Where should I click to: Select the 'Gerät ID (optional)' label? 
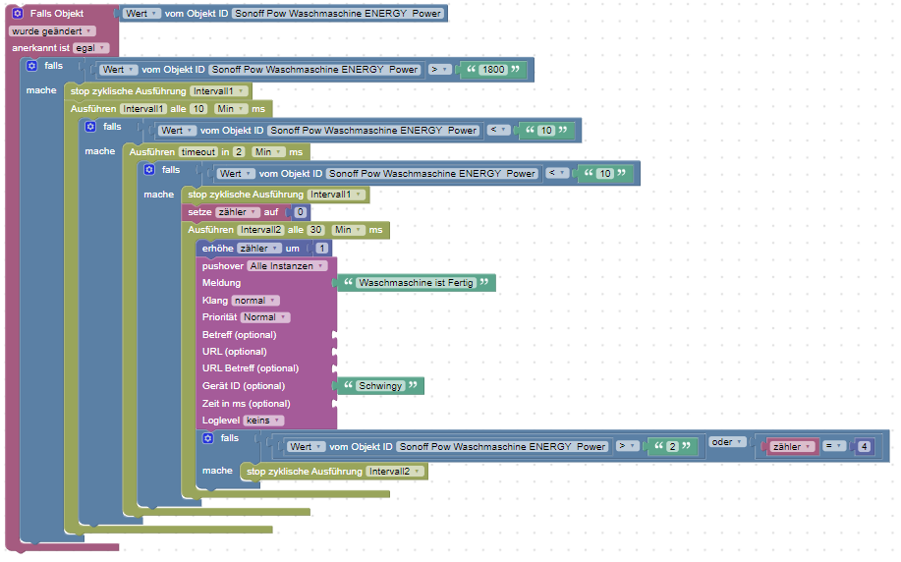click(244, 385)
